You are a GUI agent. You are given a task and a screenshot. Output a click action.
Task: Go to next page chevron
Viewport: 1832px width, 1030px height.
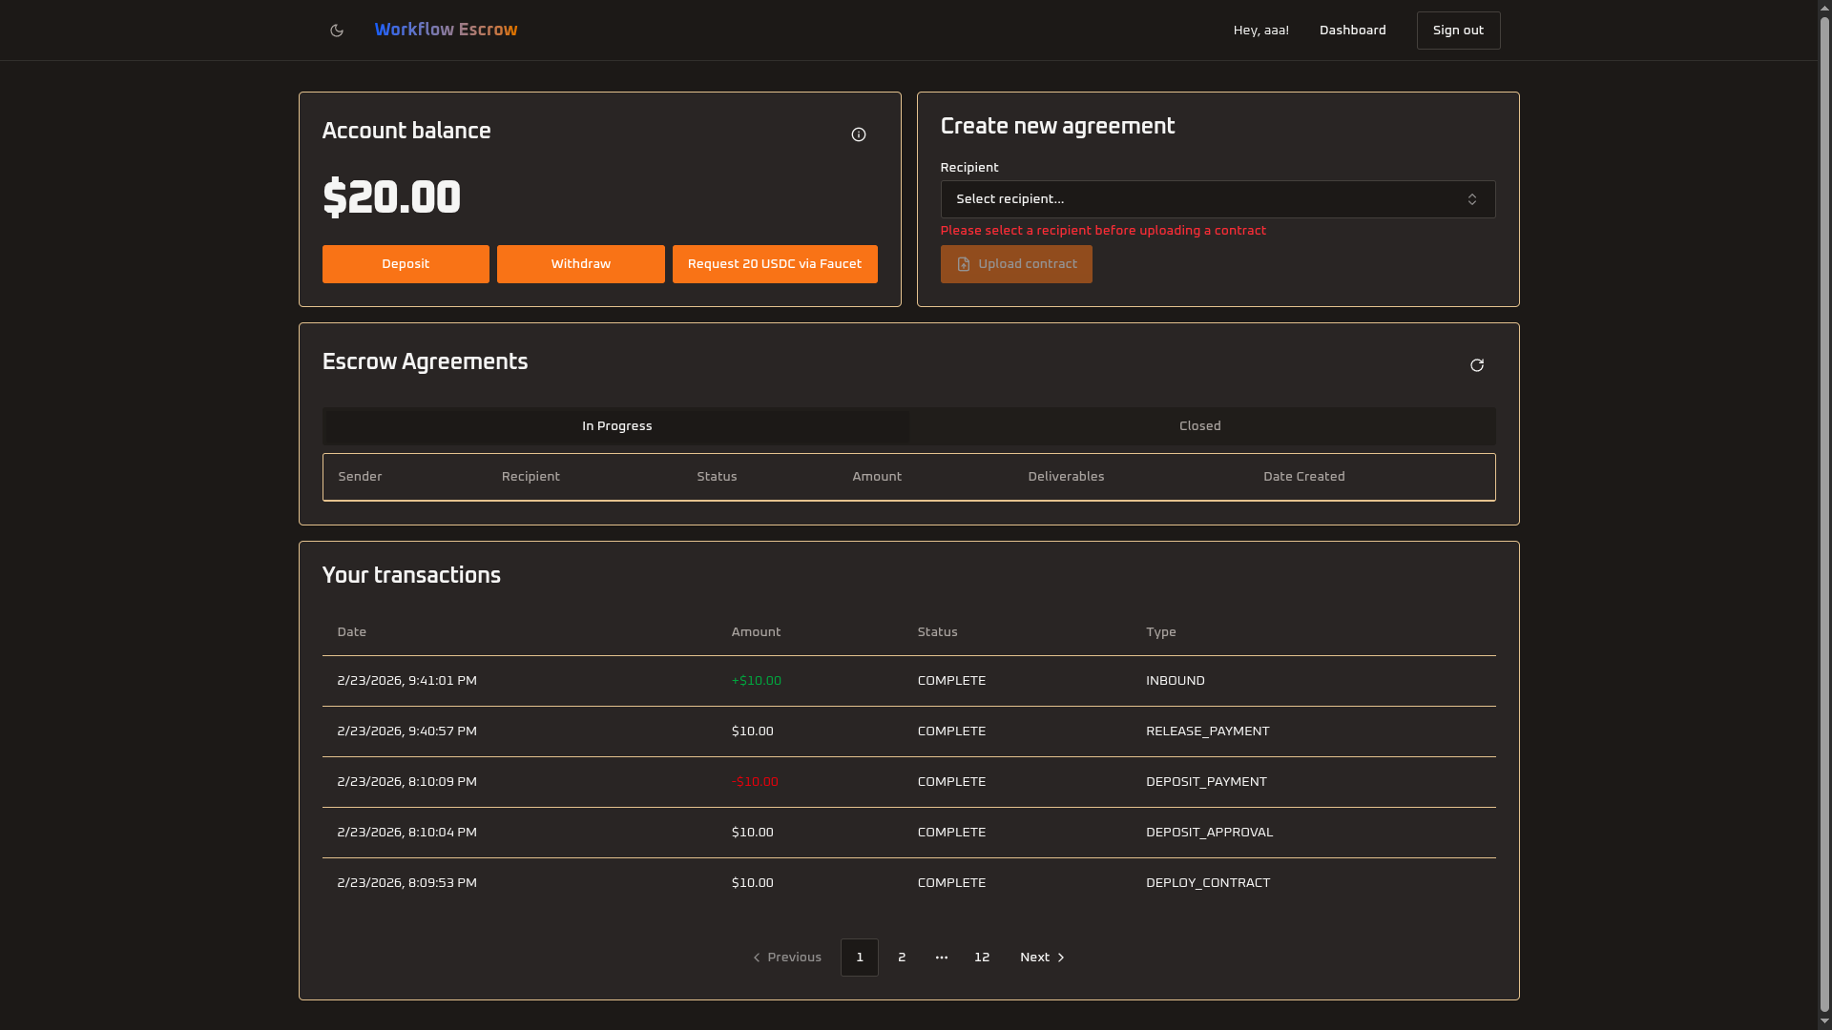pos(1061,958)
